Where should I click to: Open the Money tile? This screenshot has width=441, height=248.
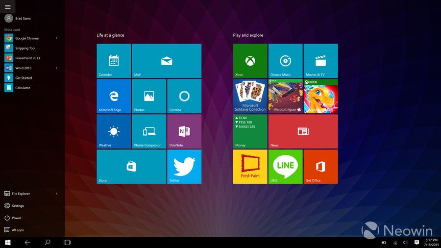click(x=250, y=131)
